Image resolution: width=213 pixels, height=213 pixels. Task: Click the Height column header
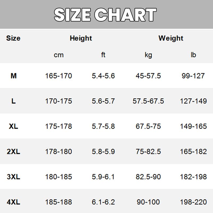[x=81, y=38]
